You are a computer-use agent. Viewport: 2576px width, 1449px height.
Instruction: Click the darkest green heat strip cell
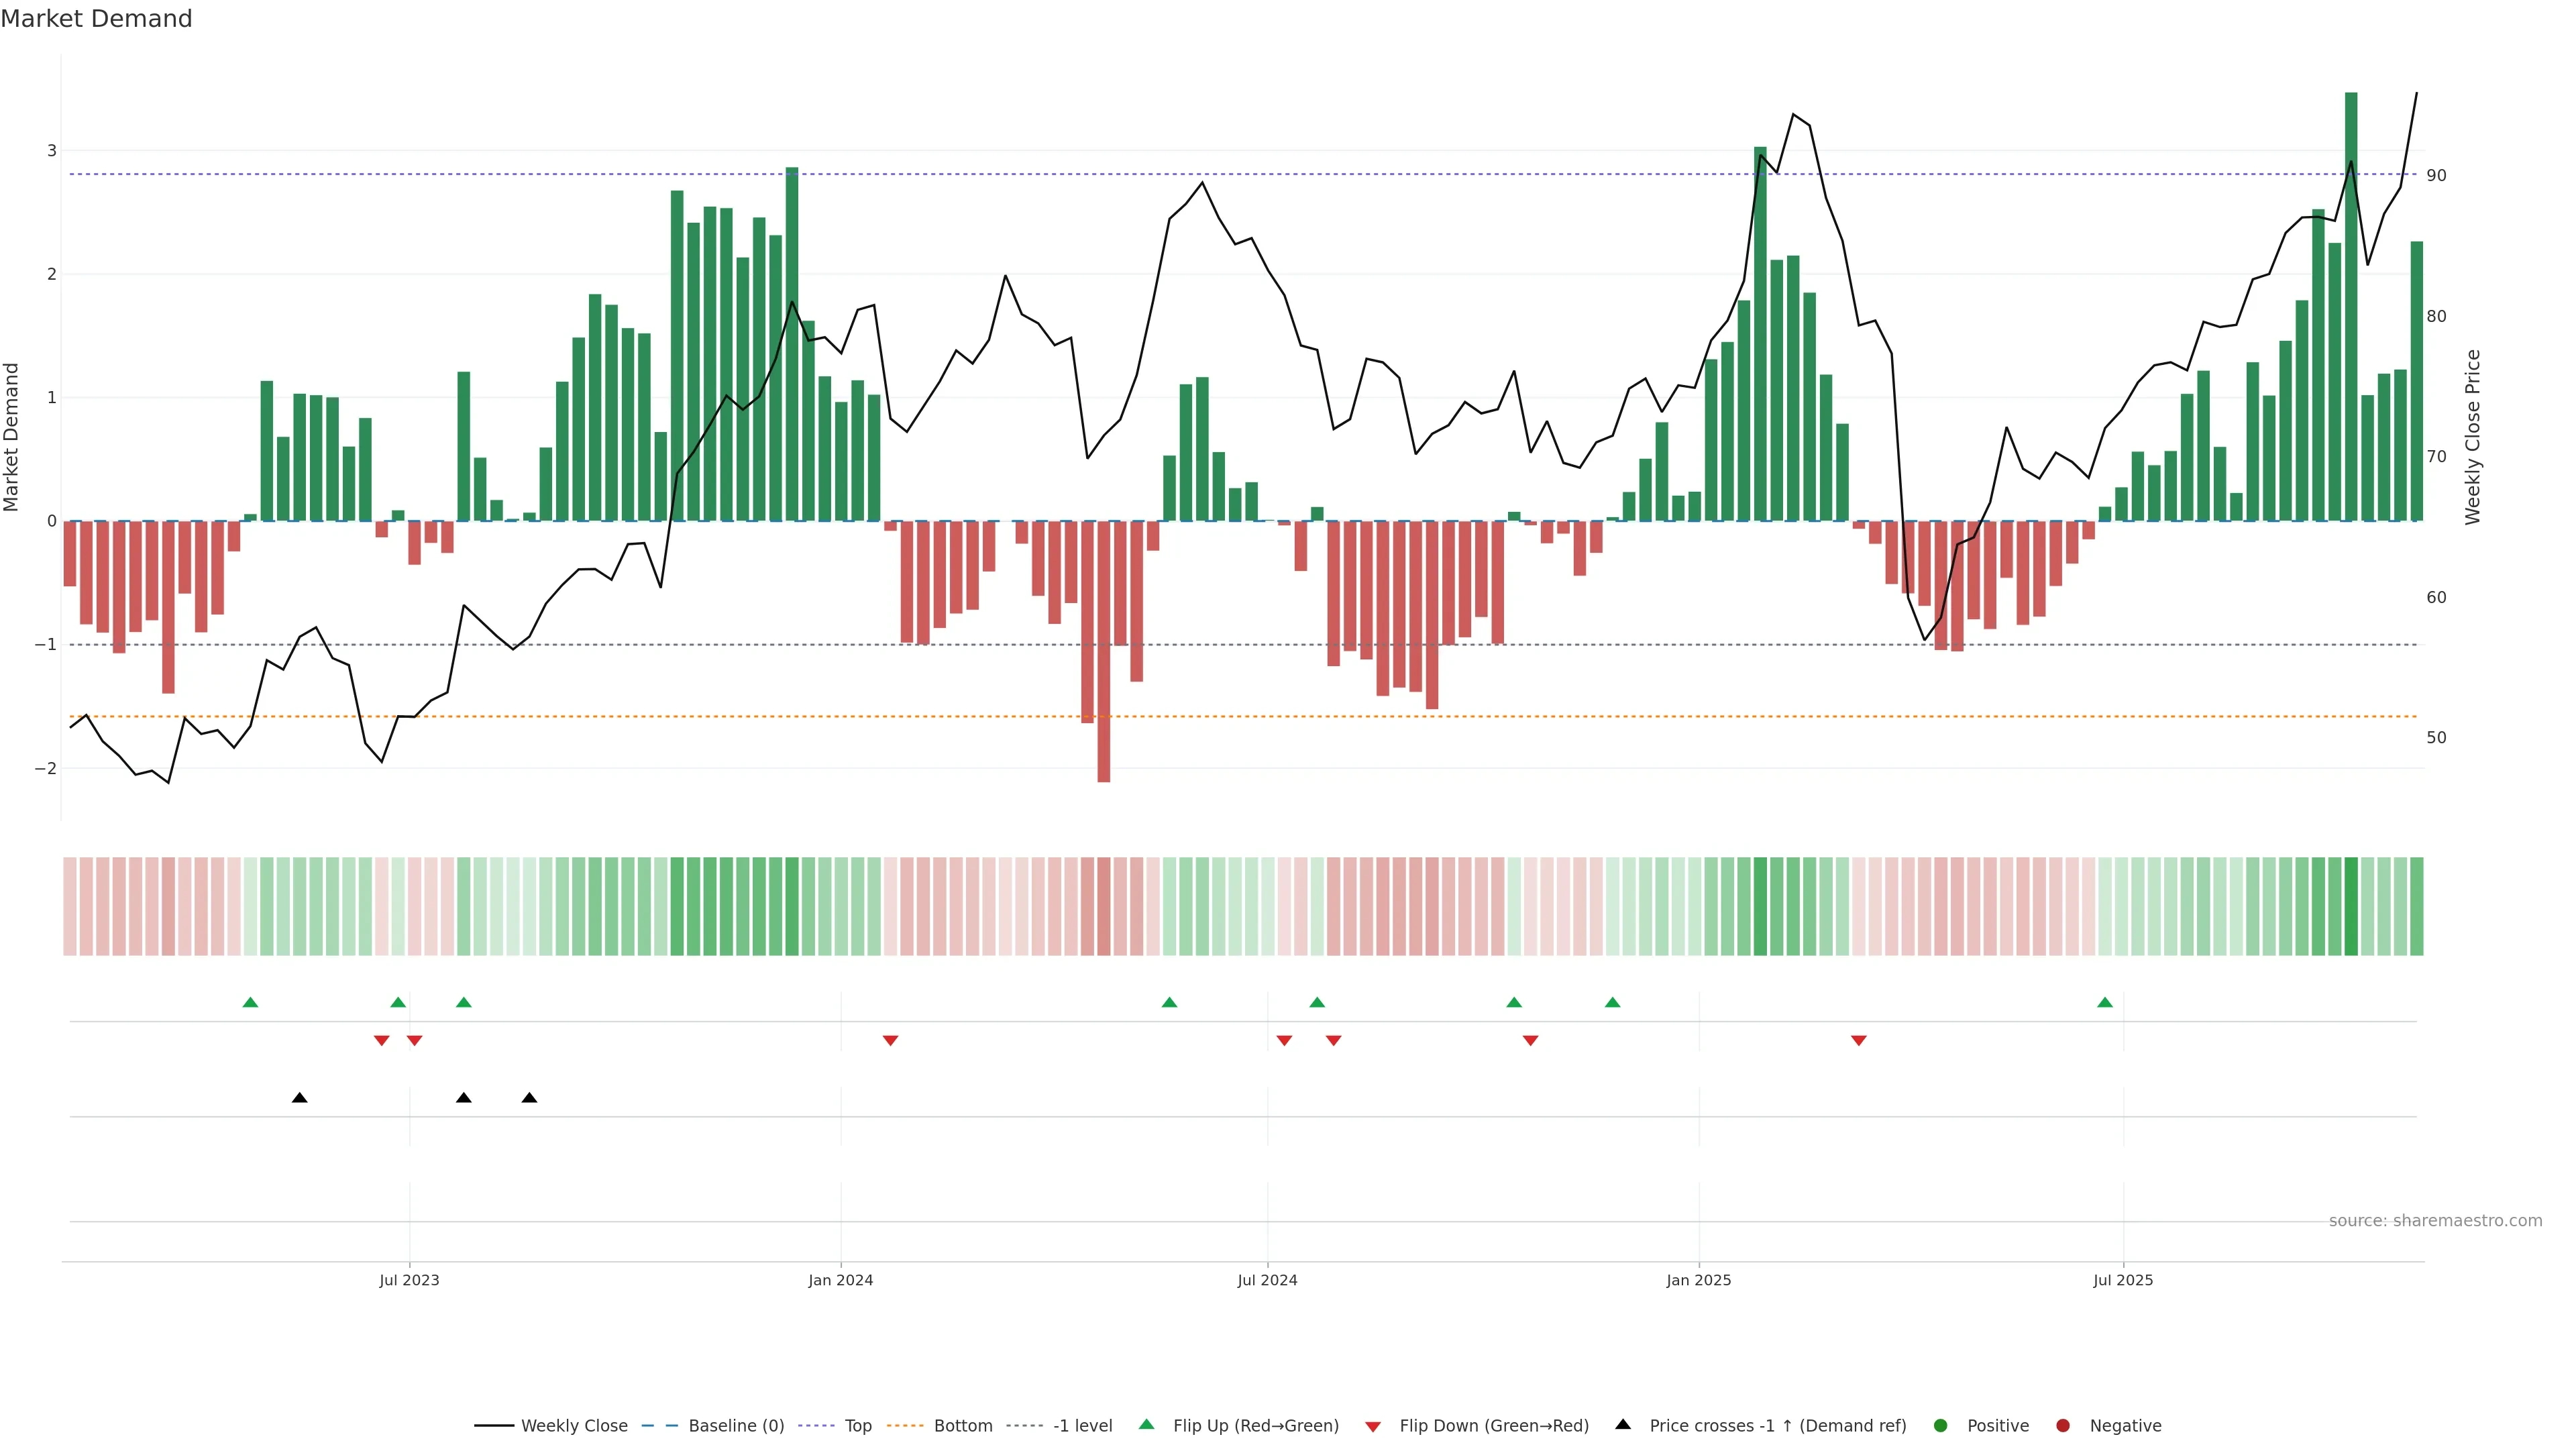point(2351,906)
